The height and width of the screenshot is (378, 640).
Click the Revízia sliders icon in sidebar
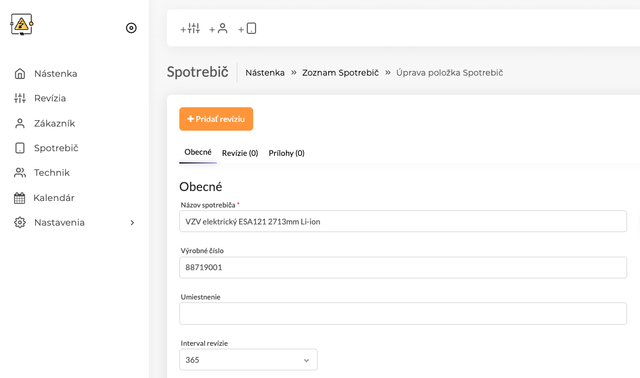click(20, 98)
